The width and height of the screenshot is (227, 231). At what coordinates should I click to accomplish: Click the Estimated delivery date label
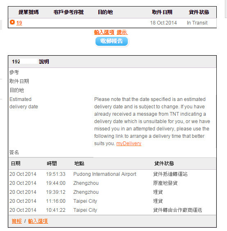[x=24, y=103]
